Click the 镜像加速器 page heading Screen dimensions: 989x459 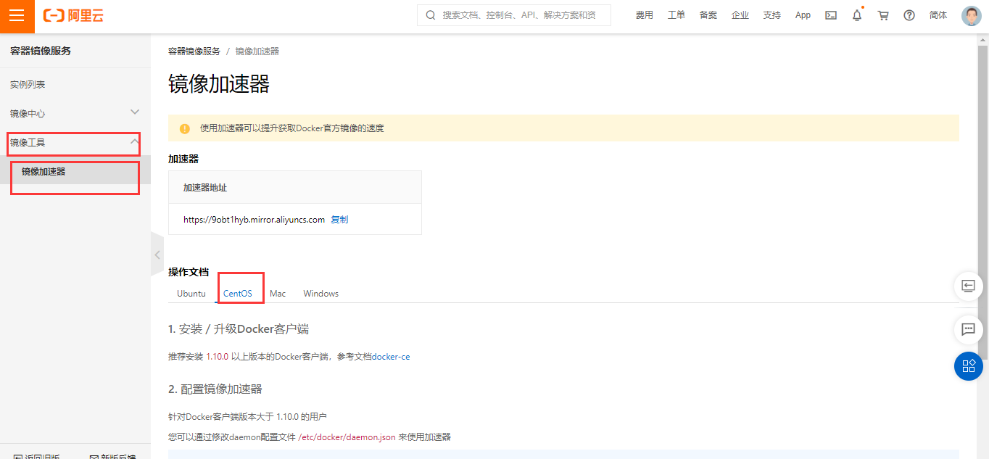(x=219, y=84)
